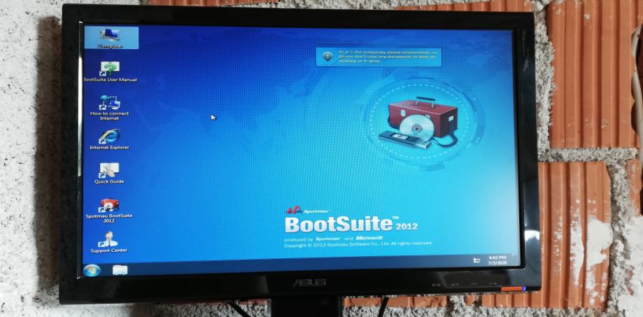Click the "Internet Explorer" label text
The image size is (643, 317).
(109, 147)
